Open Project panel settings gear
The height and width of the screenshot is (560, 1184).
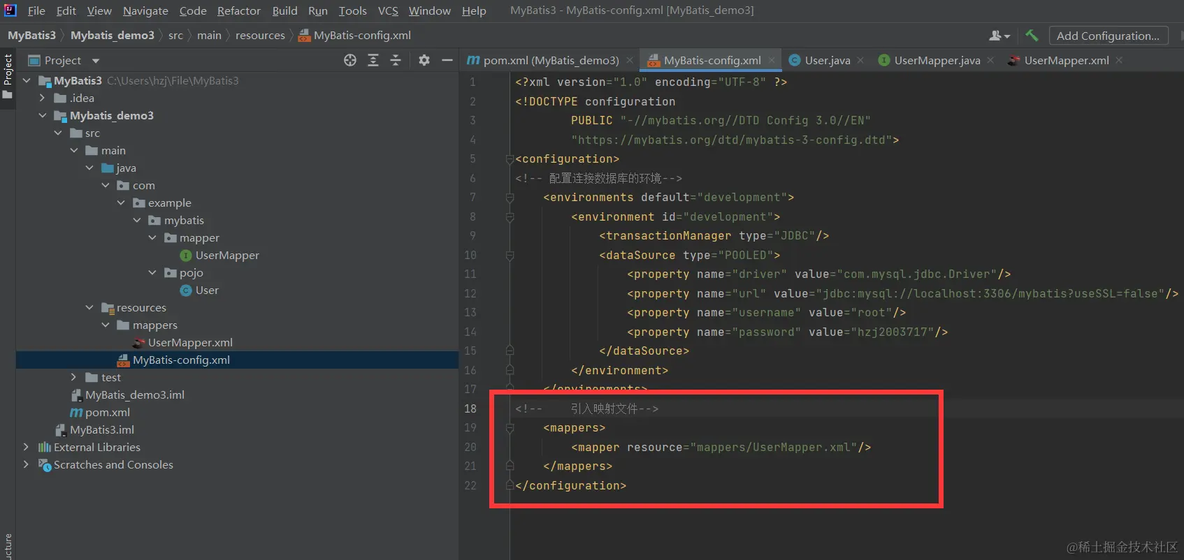424,60
